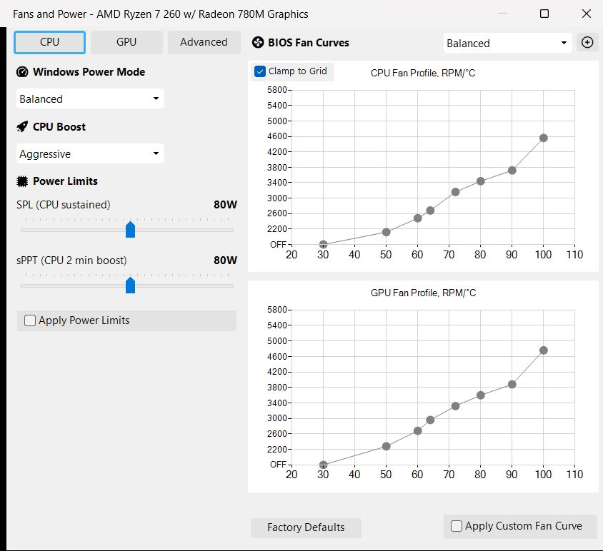Open the Advanced tab

(204, 42)
